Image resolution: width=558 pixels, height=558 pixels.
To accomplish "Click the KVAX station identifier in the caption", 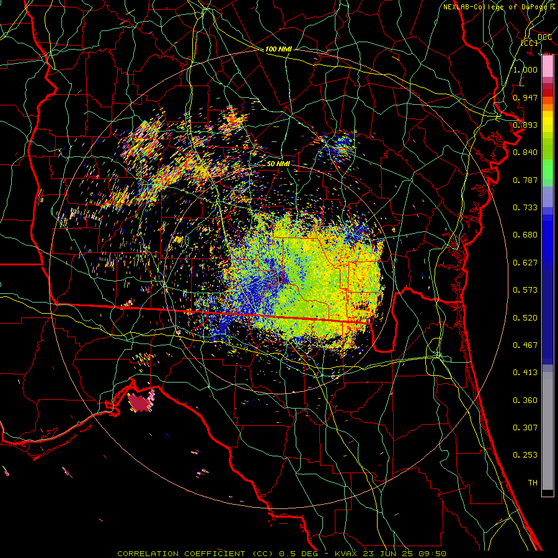I will click(x=347, y=554).
